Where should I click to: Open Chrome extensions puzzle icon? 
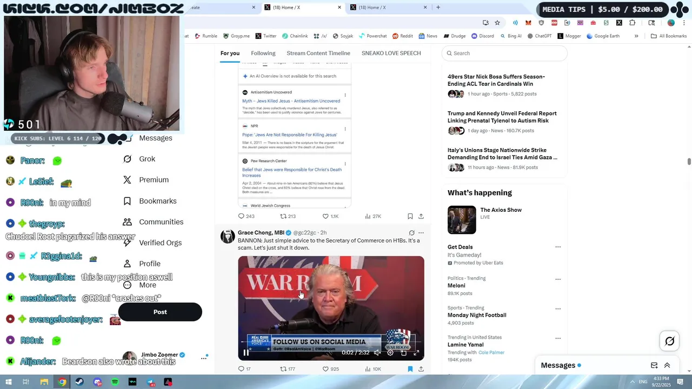[x=633, y=23]
